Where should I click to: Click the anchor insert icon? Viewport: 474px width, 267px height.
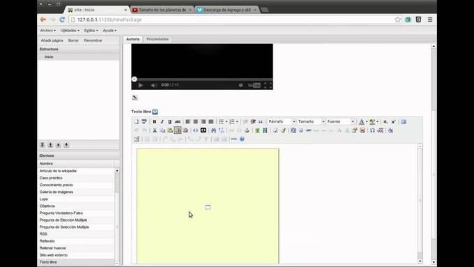pos(247,130)
